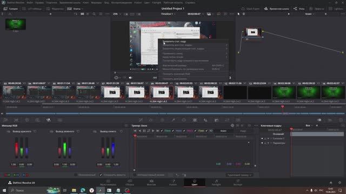
Task: Open the Групповой трекер dropdown
Action: [239, 175]
